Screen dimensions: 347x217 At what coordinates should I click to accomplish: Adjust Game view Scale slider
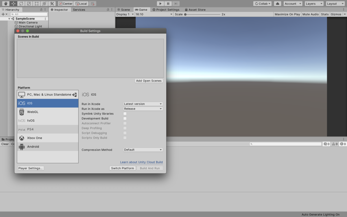click(202, 14)
